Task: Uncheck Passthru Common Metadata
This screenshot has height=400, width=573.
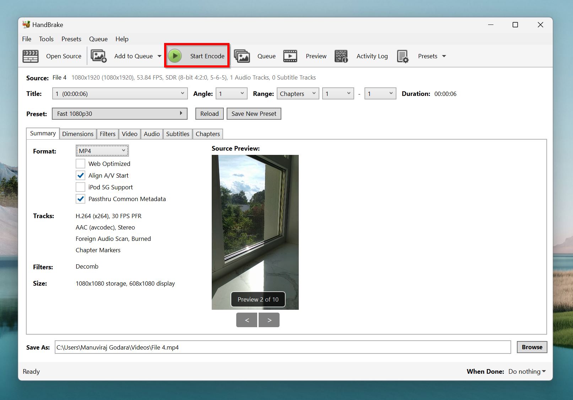Action: [80, 199]
